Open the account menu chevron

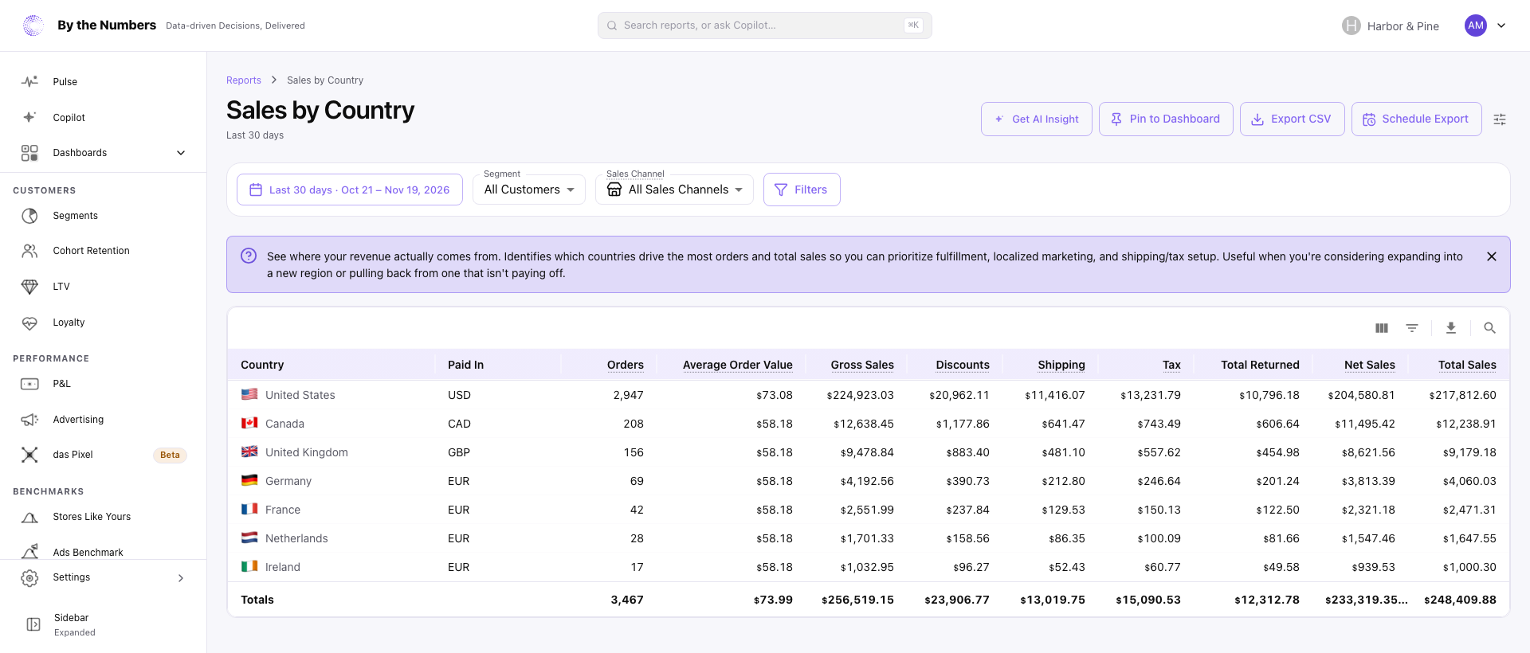[x=1501, y=25]
